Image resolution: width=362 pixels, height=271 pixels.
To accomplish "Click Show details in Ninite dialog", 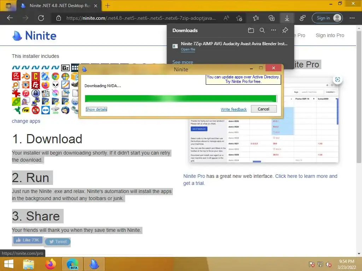I will 96,109.
